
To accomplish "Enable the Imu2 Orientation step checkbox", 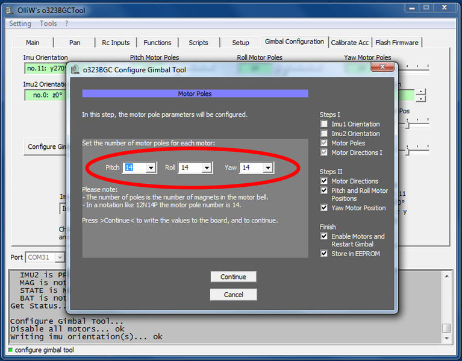I will (x=325, y=134).
